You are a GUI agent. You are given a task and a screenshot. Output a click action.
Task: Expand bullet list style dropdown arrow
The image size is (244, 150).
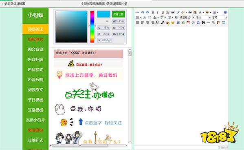click(x=141, y=18)
